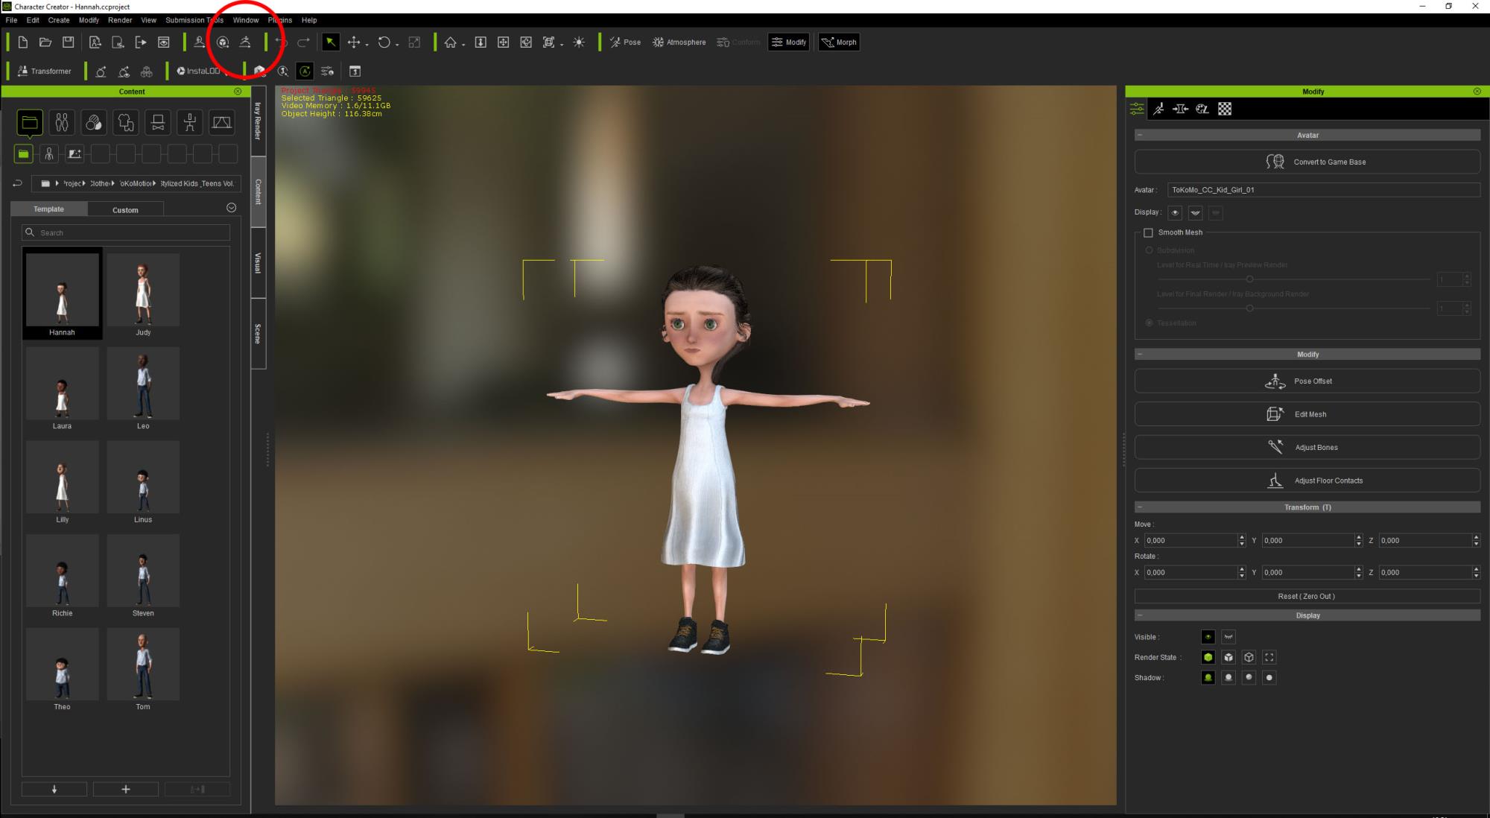Viewport: 1490px width, 818px height.
Task: Click the light sun icon in the toolbar
Action: tap(579, 42)
